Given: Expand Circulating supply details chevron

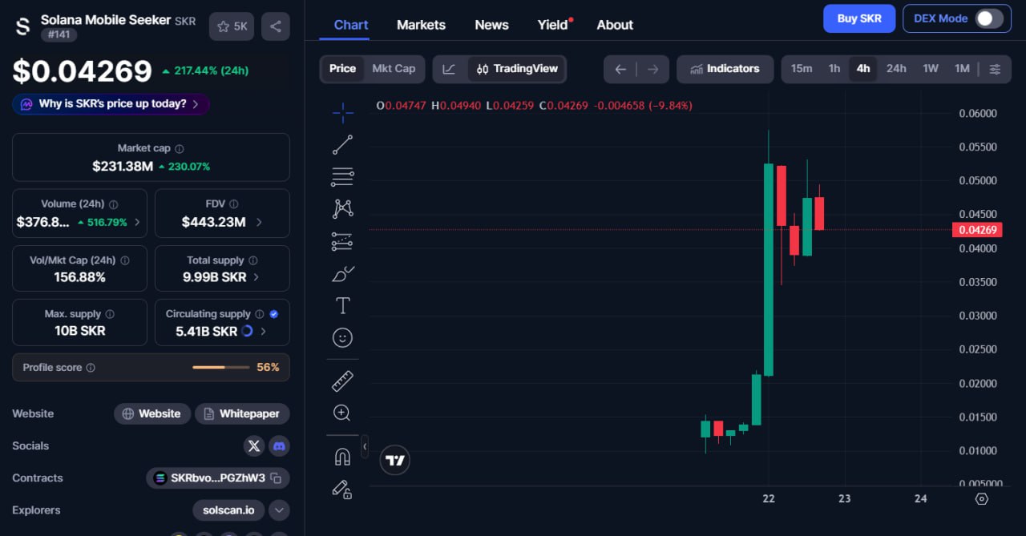Looking at the screenshot, I should coord(264,331).
